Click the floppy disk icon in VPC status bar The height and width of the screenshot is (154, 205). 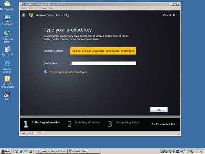(x=31, y=133)
